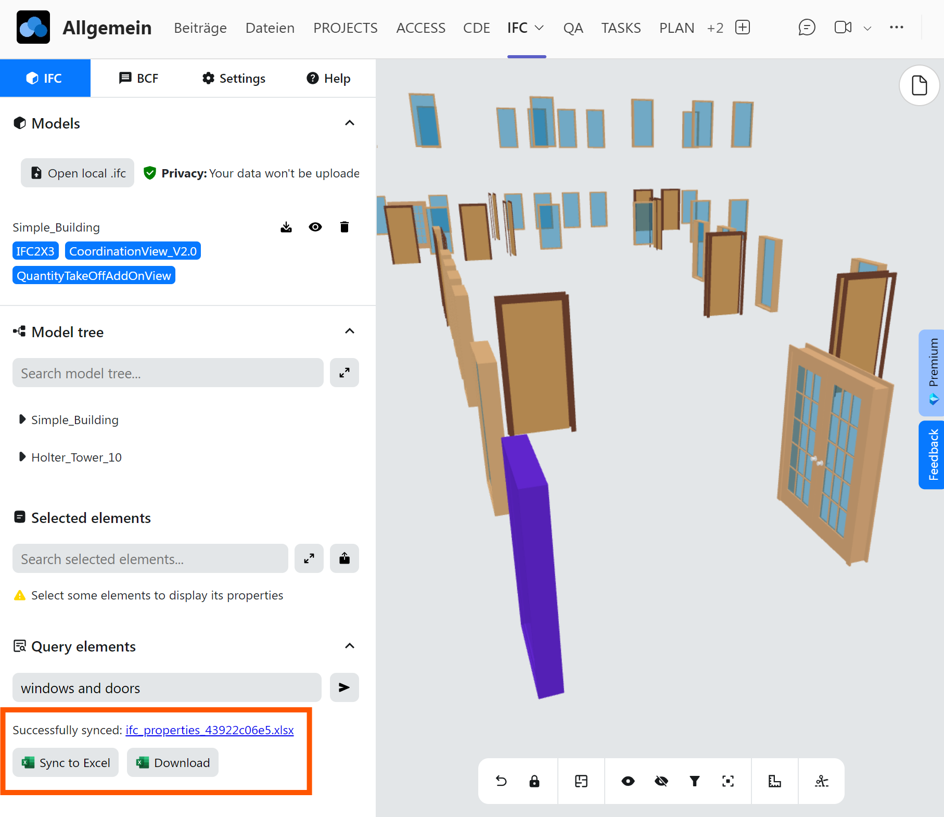Switch to the BCF tab

138,78
